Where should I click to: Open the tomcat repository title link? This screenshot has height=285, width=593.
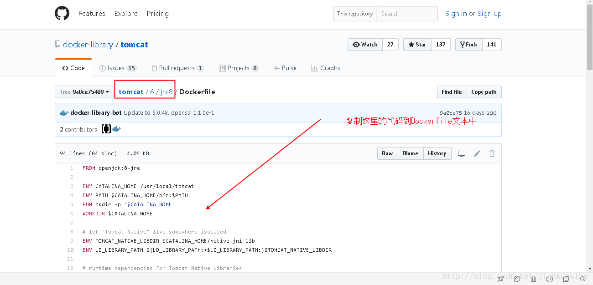134,45
